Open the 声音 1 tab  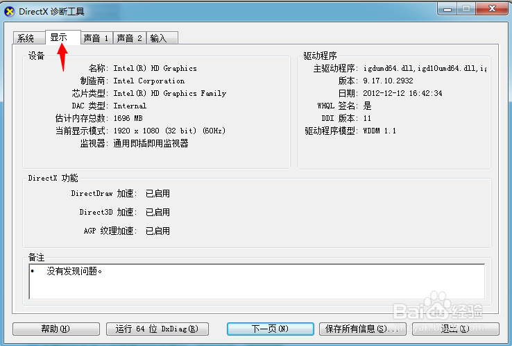pyautogui.click(x=96, y=38)
